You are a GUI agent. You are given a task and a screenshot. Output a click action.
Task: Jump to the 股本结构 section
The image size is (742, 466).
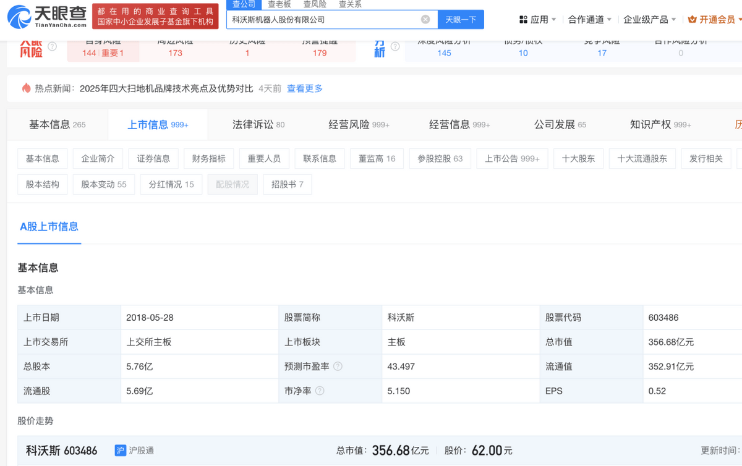43,185
